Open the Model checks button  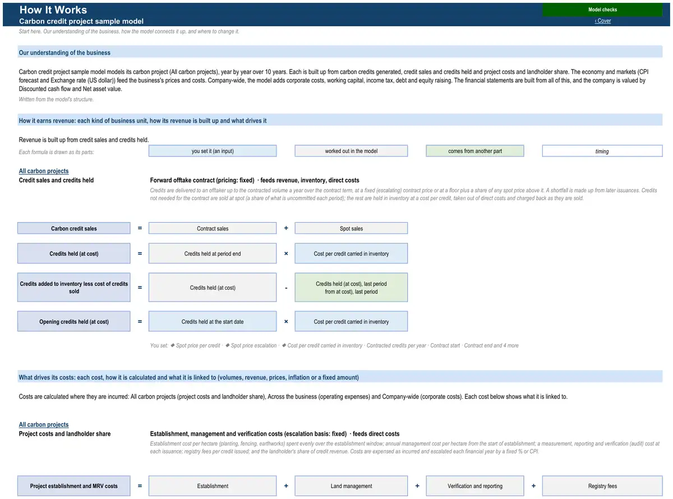click(x=602, y=10)
